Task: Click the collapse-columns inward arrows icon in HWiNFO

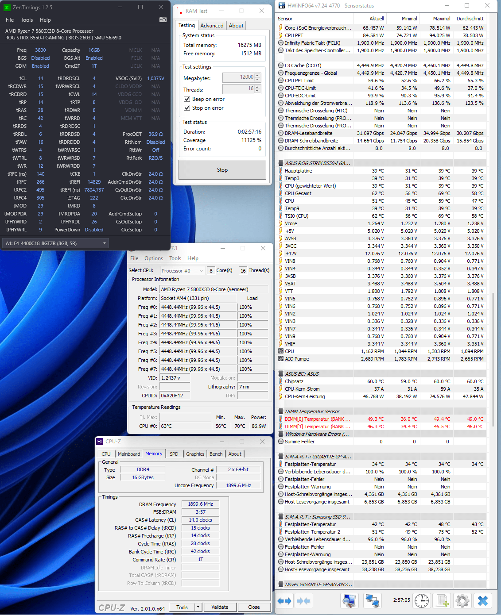Action: (303, 601)
